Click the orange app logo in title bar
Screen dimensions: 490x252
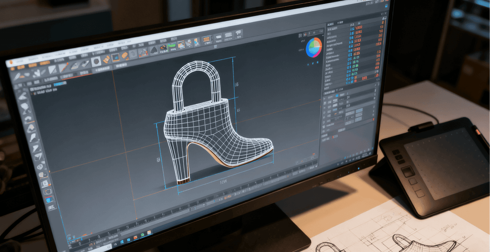point(11,62)
